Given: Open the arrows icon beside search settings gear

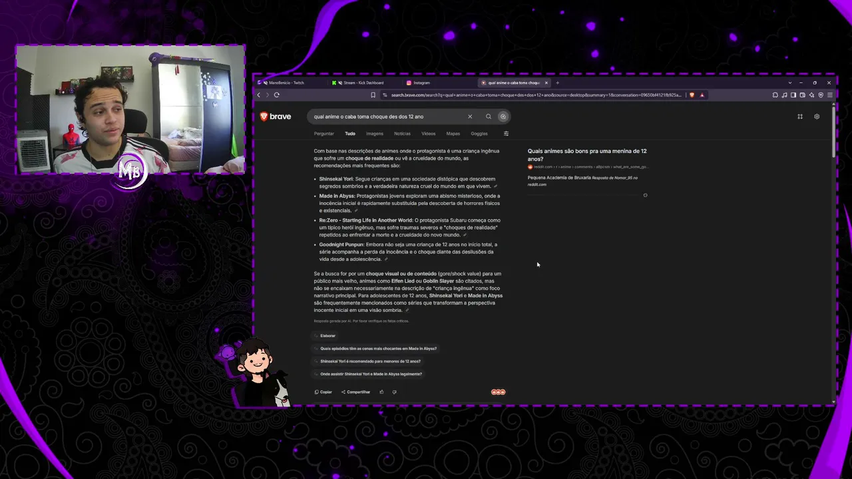Looking at the screenshot, I should 800,116.
